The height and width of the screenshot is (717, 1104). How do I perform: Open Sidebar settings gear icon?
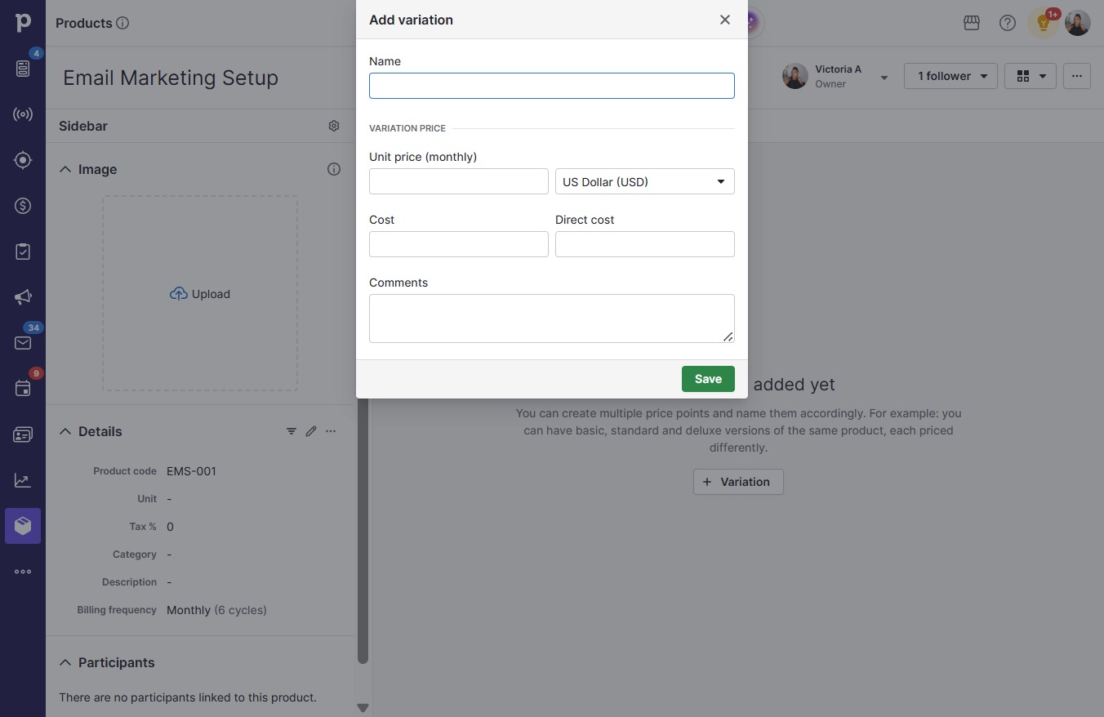pos(334,126)
